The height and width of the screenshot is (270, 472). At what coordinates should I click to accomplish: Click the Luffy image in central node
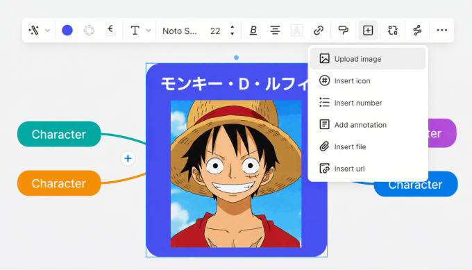(236, 174)
